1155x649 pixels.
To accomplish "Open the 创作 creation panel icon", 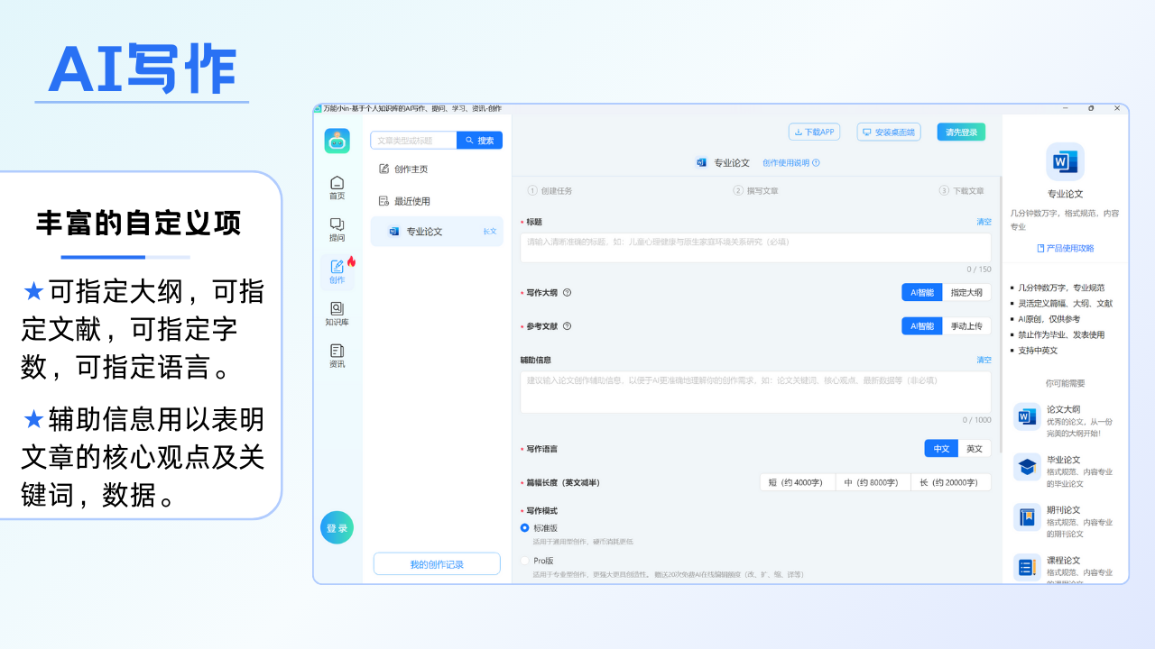I will point(337,269).
